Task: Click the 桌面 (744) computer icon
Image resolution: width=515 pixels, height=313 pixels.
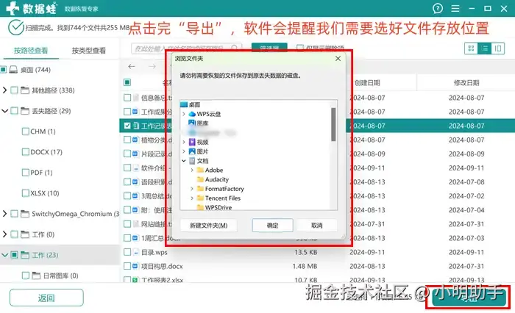Action: (13, 70)
